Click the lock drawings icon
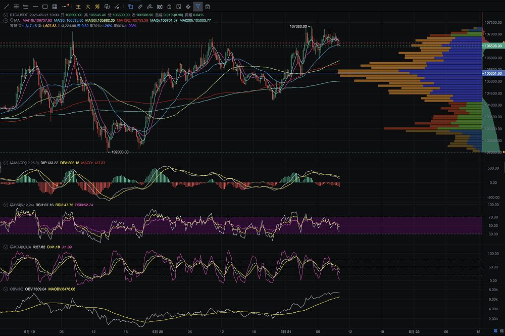Image resolution: width=505 pixels, height=336 pixels. (169, 7)
